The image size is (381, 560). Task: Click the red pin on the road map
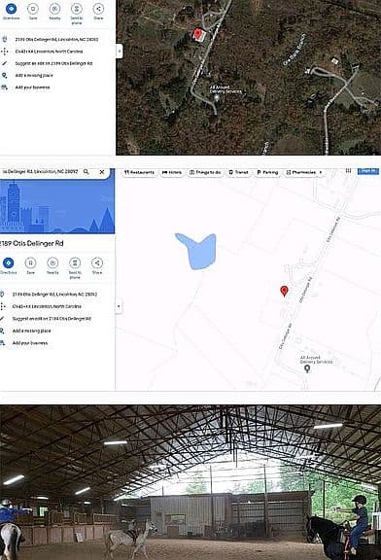(284, 291)
